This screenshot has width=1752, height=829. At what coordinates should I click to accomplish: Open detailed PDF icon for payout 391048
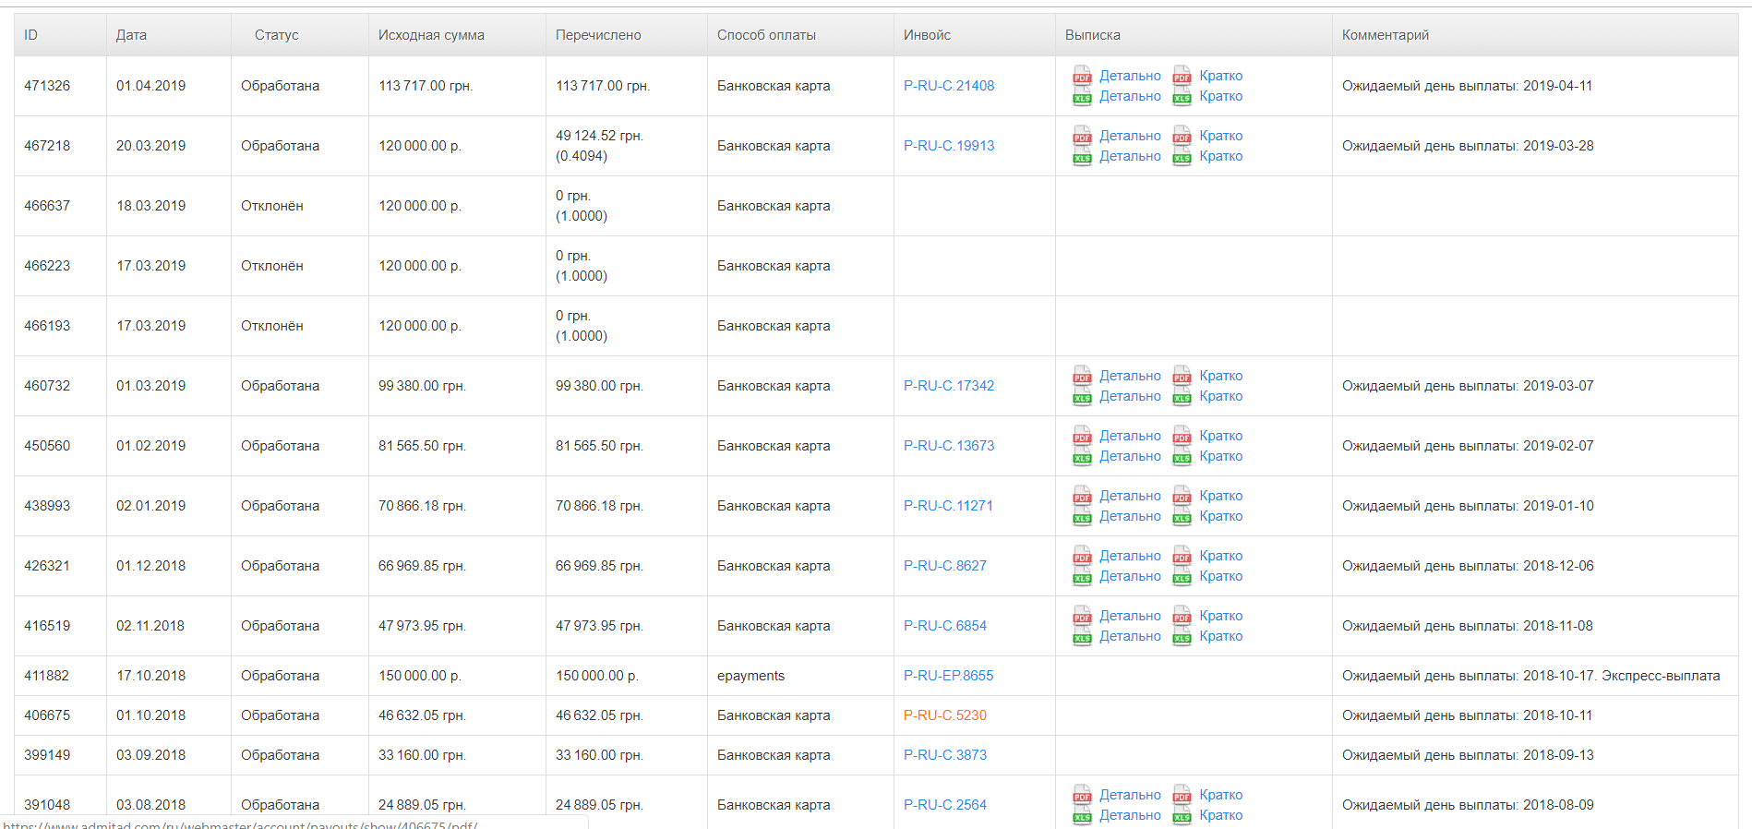1082,795
